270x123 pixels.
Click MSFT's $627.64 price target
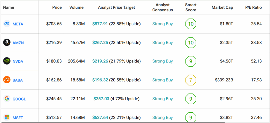100,117
